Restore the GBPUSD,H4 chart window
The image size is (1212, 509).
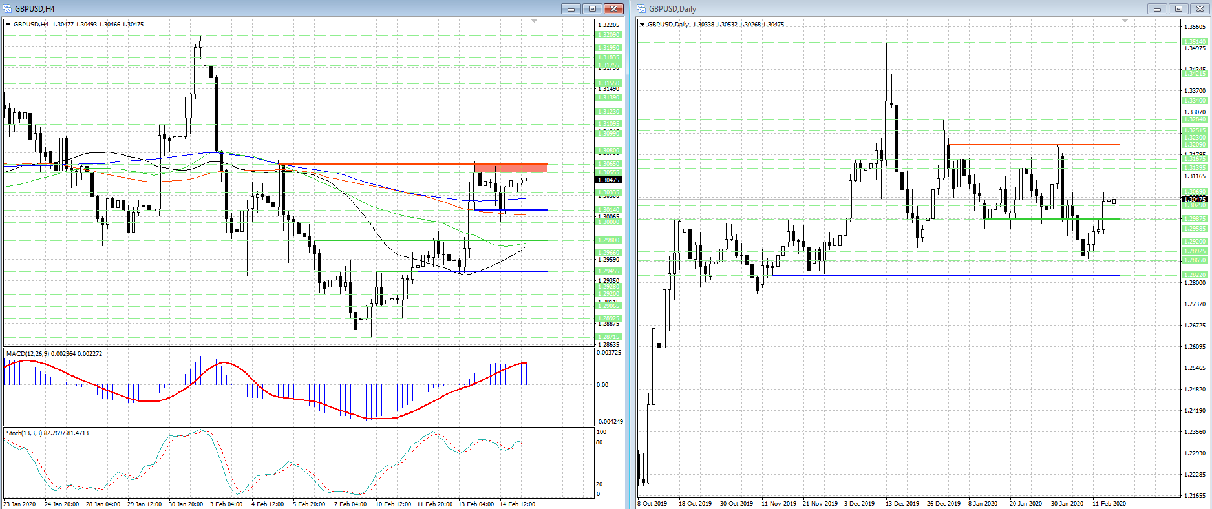pyautogui.click(x=592, y=8)
